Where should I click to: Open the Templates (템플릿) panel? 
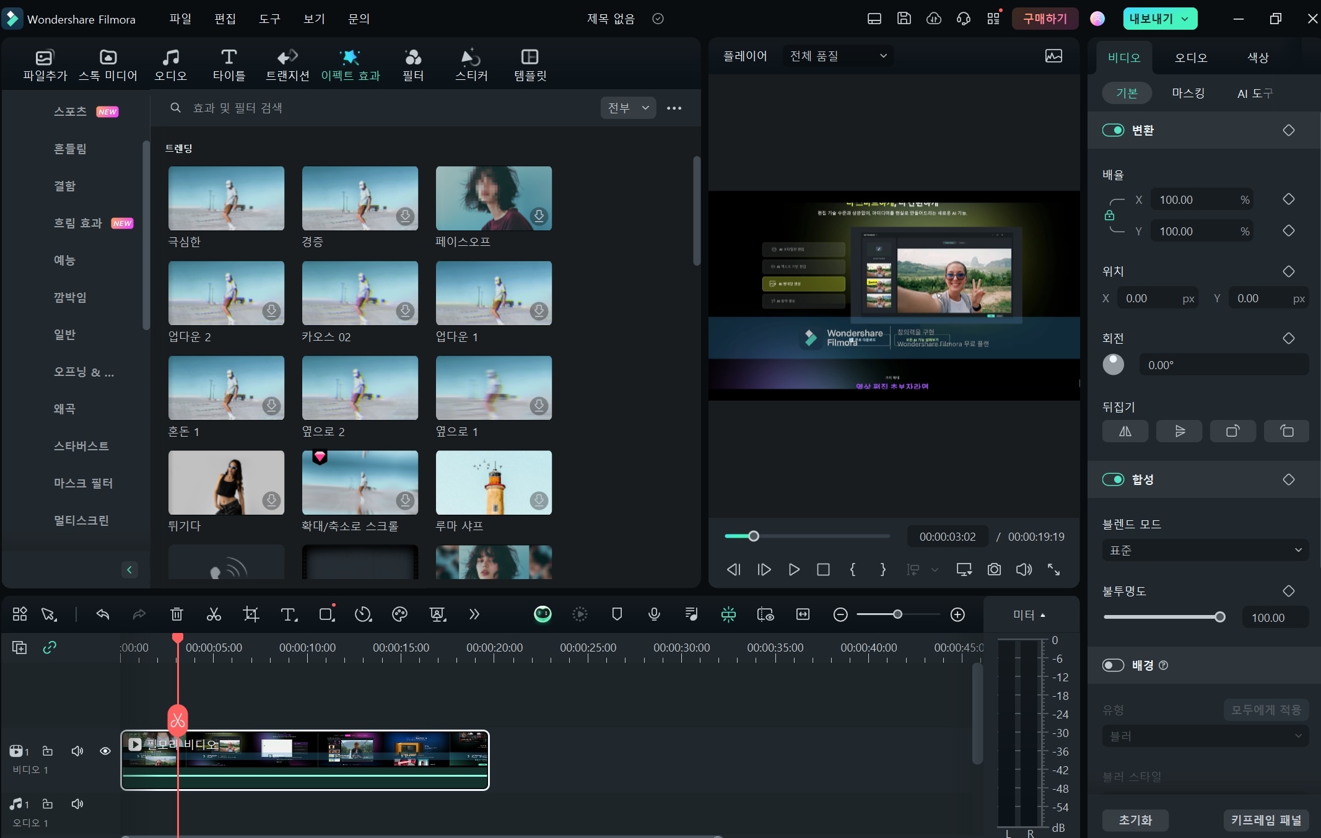click(x=530, y=64)
